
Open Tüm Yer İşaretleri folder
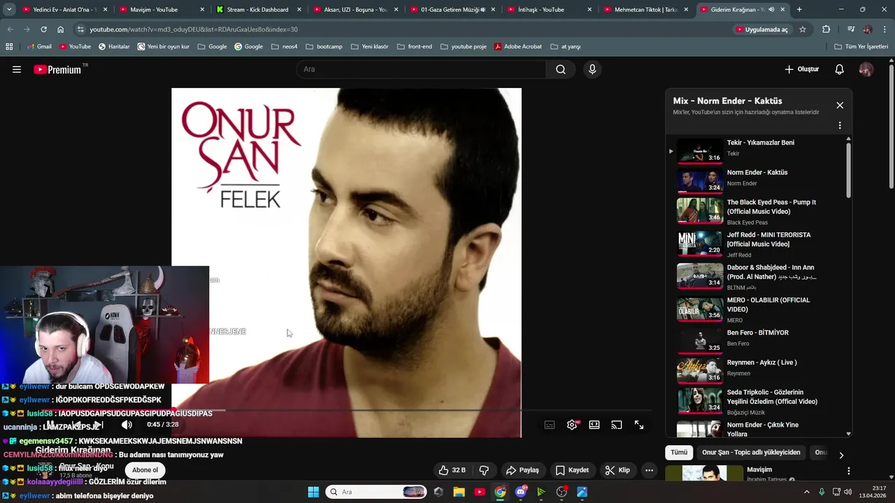861,46
